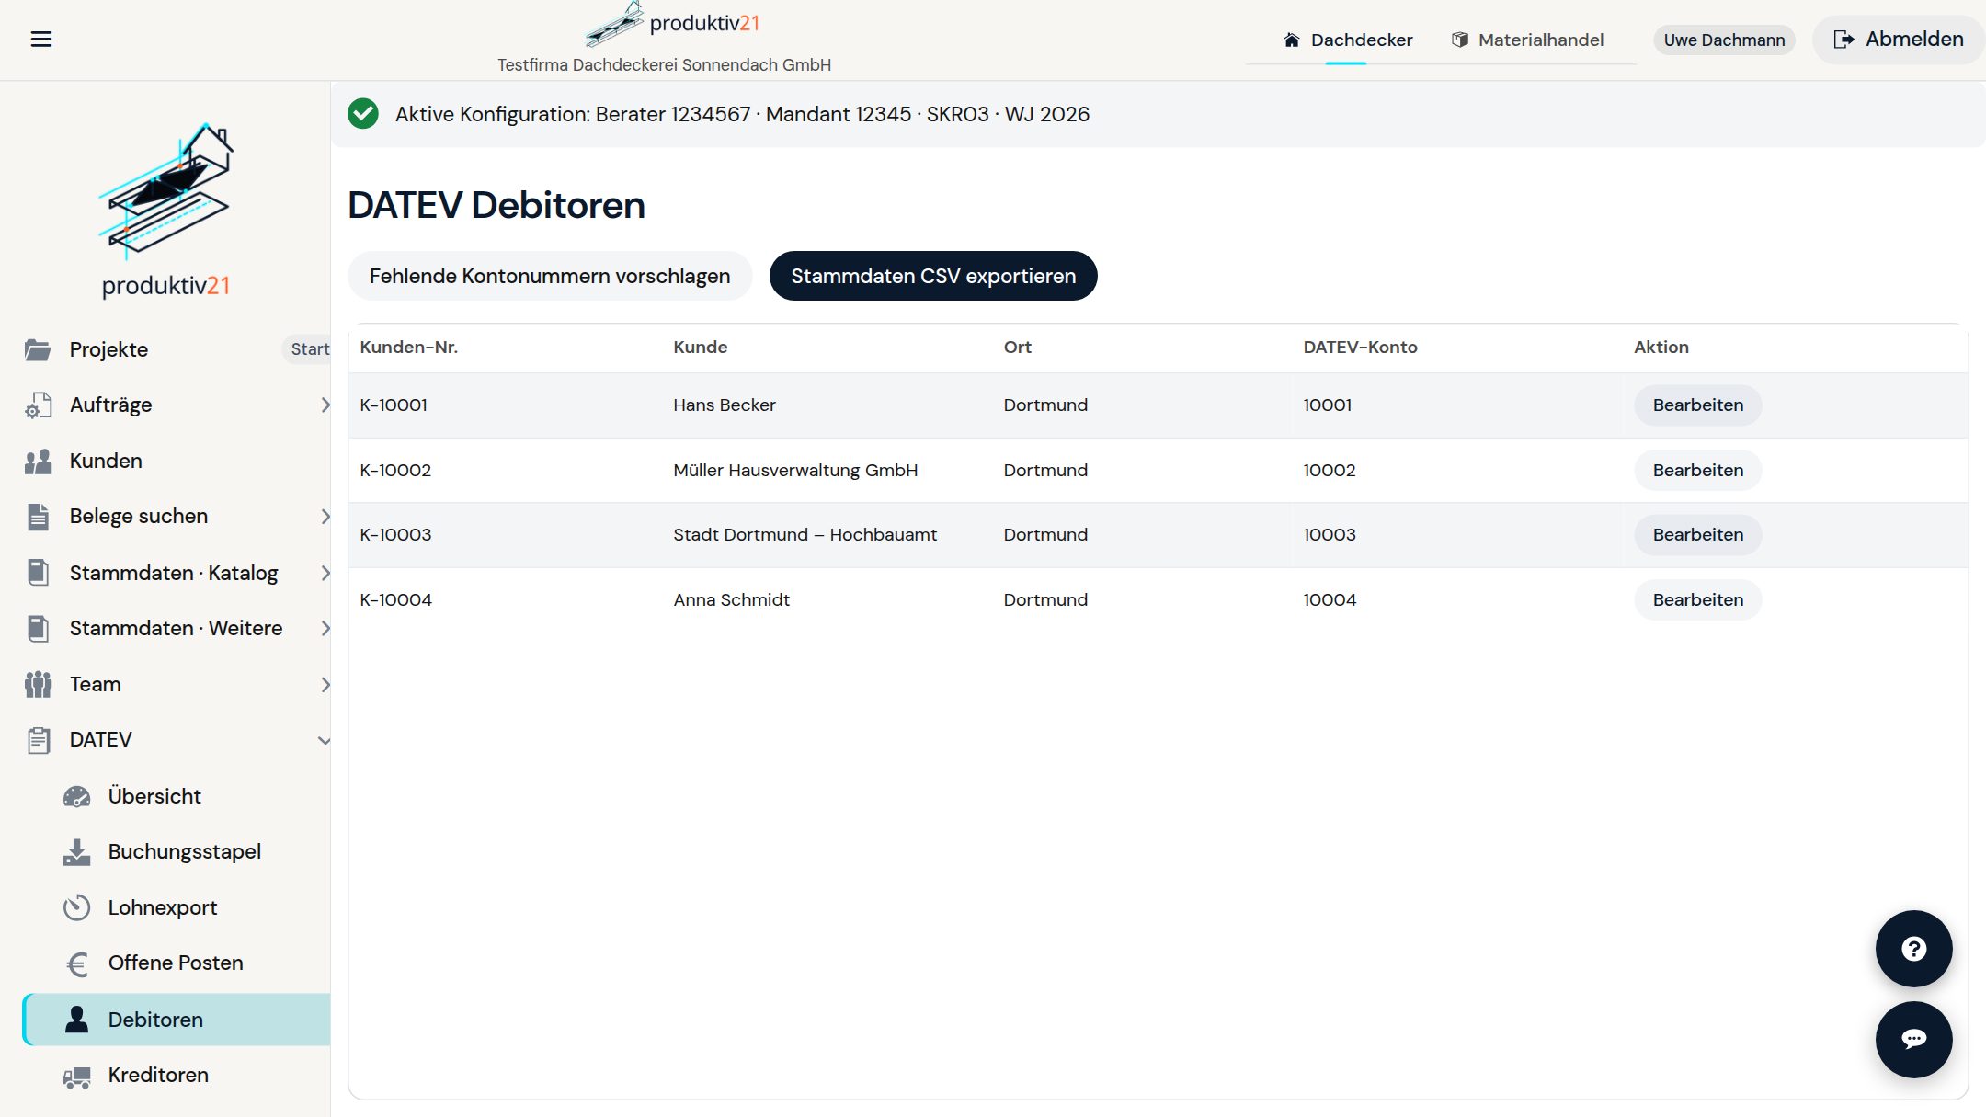Expand Stammdaten · Weitere chevron
1986x1117 pixels.
point(325,629)
